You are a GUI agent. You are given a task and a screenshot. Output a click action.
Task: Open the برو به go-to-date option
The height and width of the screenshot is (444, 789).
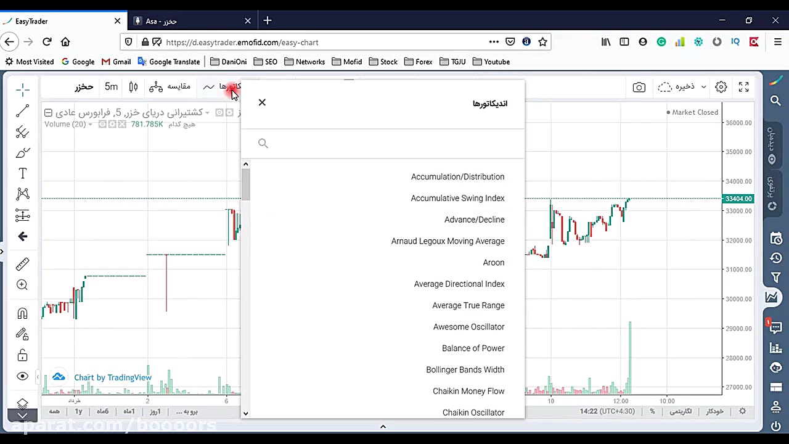(187, 411)
